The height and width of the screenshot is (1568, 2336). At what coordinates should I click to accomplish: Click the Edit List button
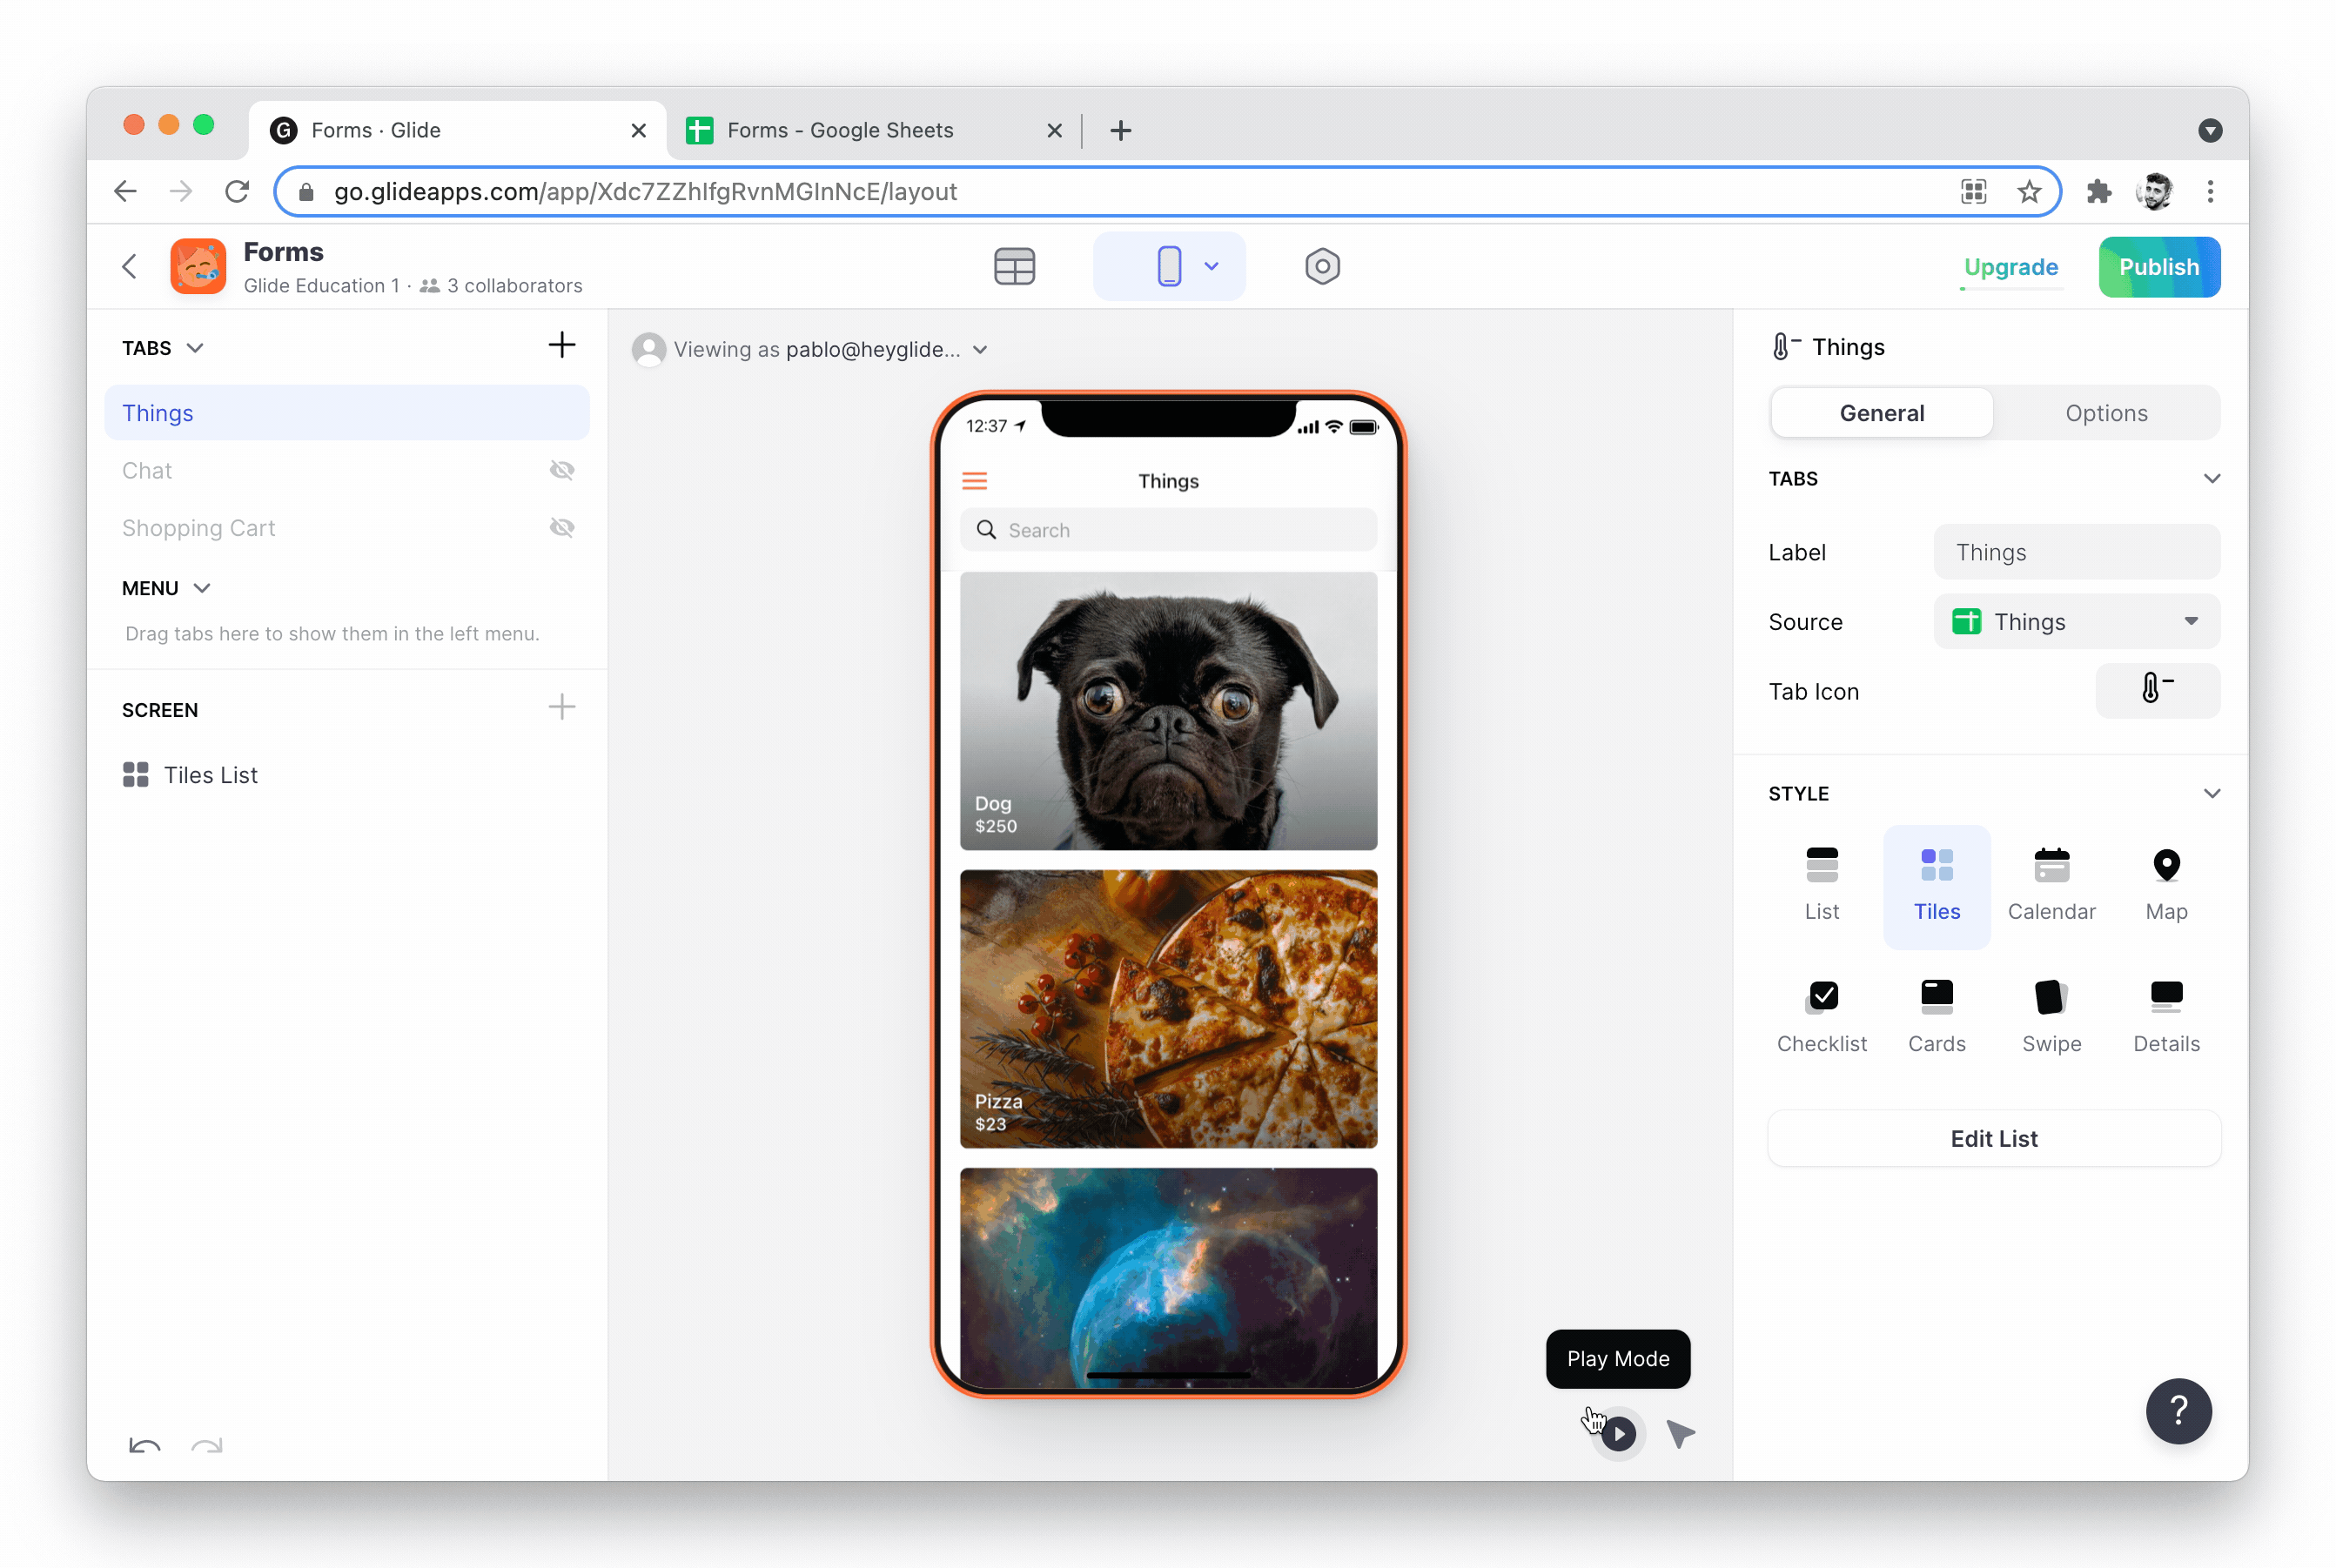(x=1993, y=1138)
